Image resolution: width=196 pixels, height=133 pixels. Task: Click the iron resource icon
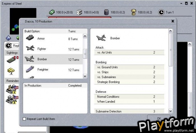pyautogui.click(x=79, y=12)
